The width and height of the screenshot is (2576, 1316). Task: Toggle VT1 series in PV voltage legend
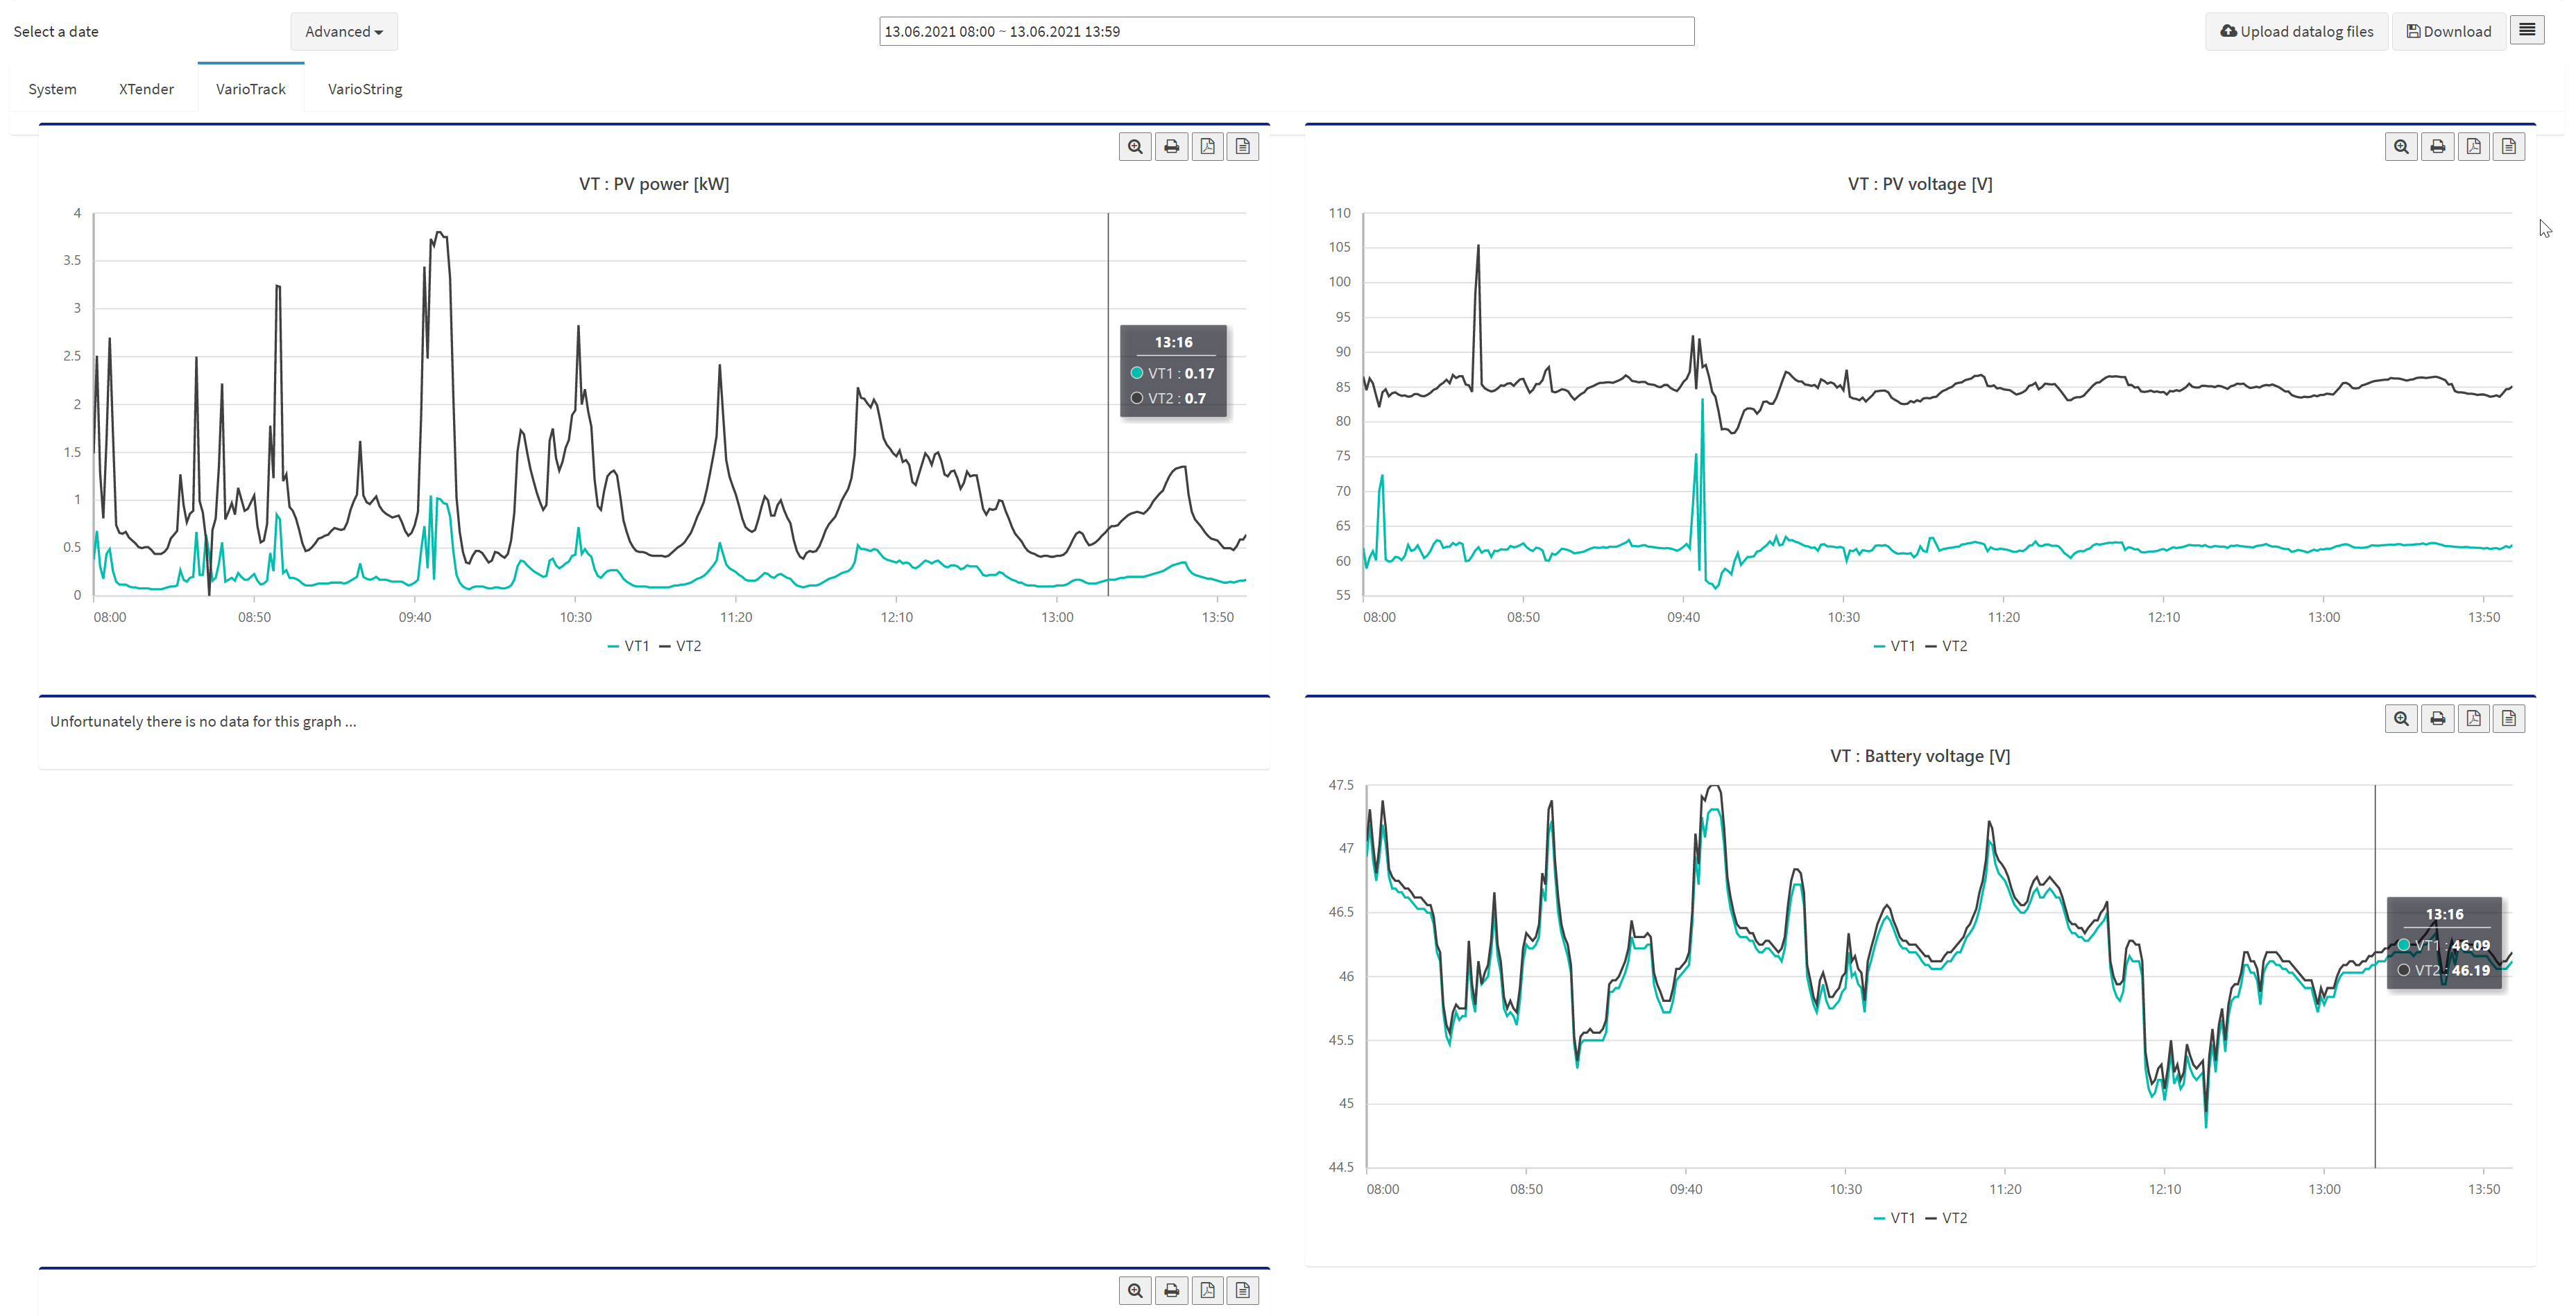pos(1894,646)
